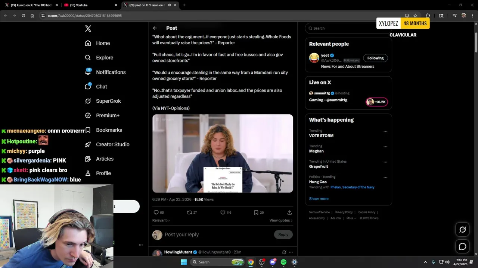This screenshot has height=268, width=478.
Task: Open the Chat section
Action: point(96,86)
